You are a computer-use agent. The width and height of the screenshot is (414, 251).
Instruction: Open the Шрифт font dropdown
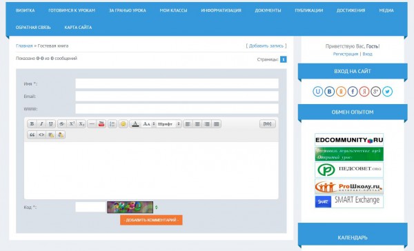pos(169,124)
